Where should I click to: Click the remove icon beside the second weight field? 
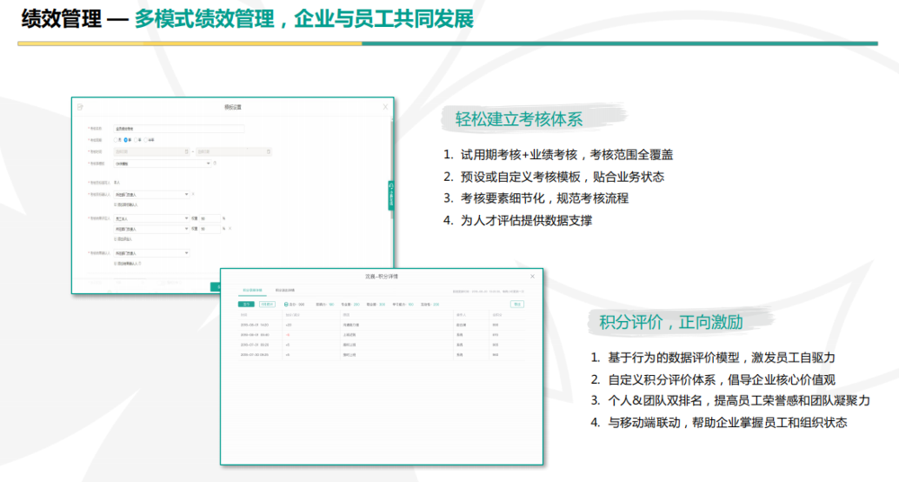(231, 228)
